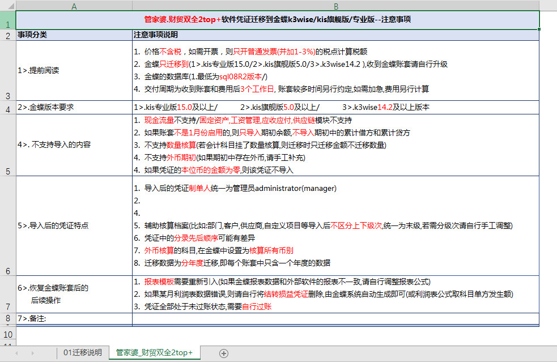Click the 4>. 不支持导入的内容 cell
Viewport: 557px width, 362px height.
click(x=74, y=144)
